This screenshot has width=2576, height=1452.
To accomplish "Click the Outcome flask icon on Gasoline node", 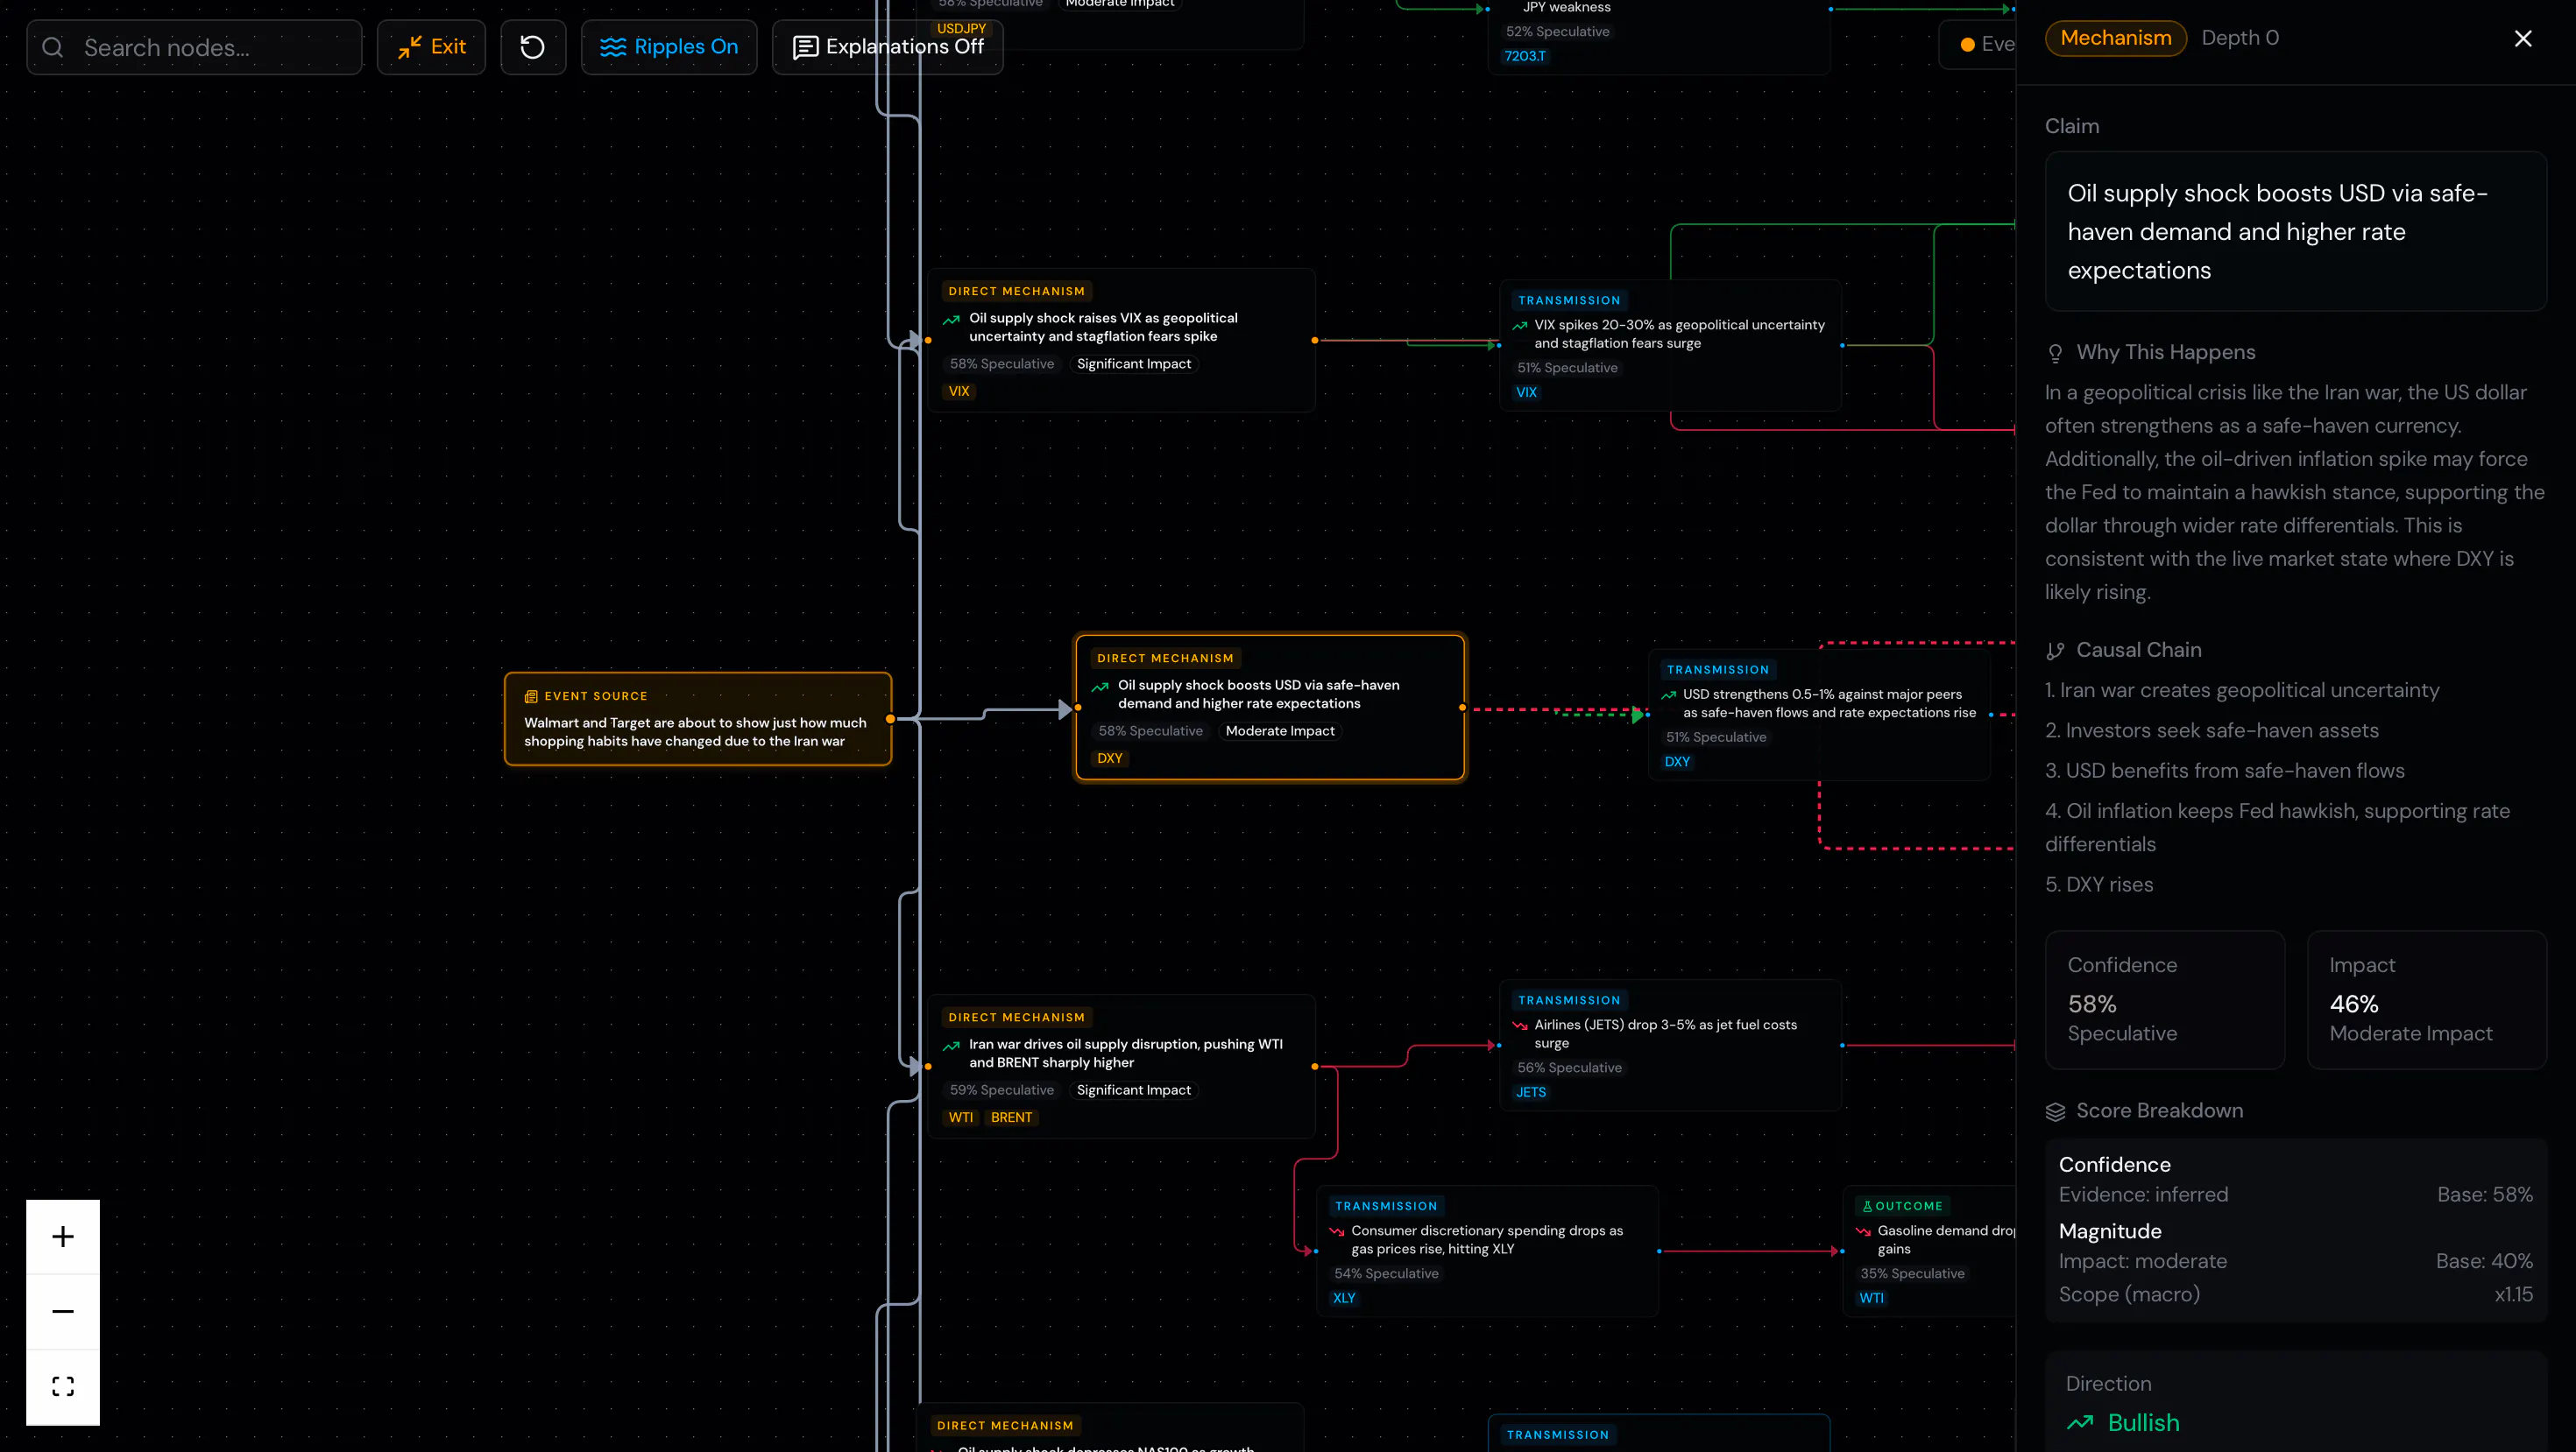I will click(1867, 1207).
